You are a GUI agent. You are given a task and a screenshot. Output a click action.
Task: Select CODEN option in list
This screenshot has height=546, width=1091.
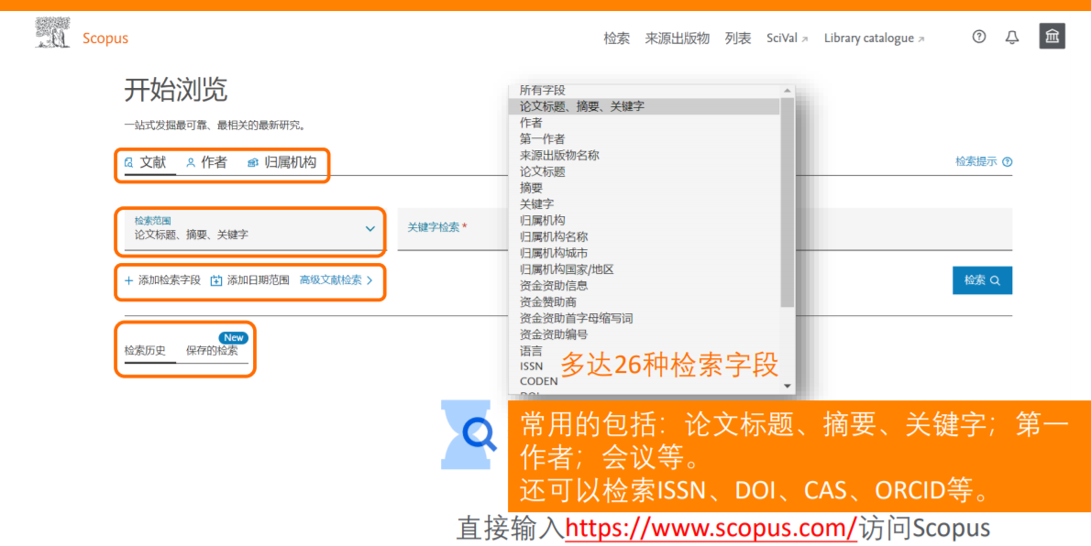click(x=538, y=381)
